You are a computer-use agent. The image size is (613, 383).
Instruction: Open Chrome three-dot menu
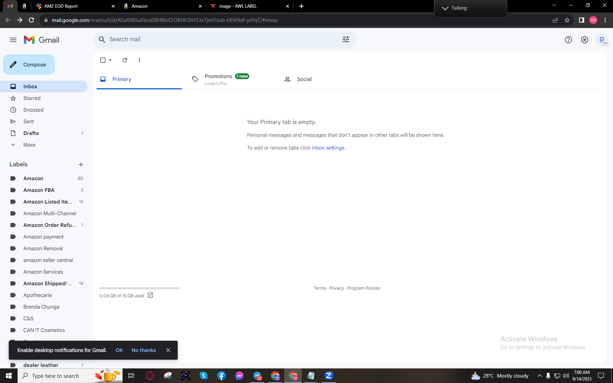pos(605,20)
